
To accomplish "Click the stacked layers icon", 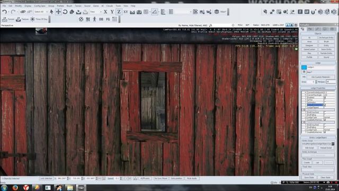I will 217,12.
